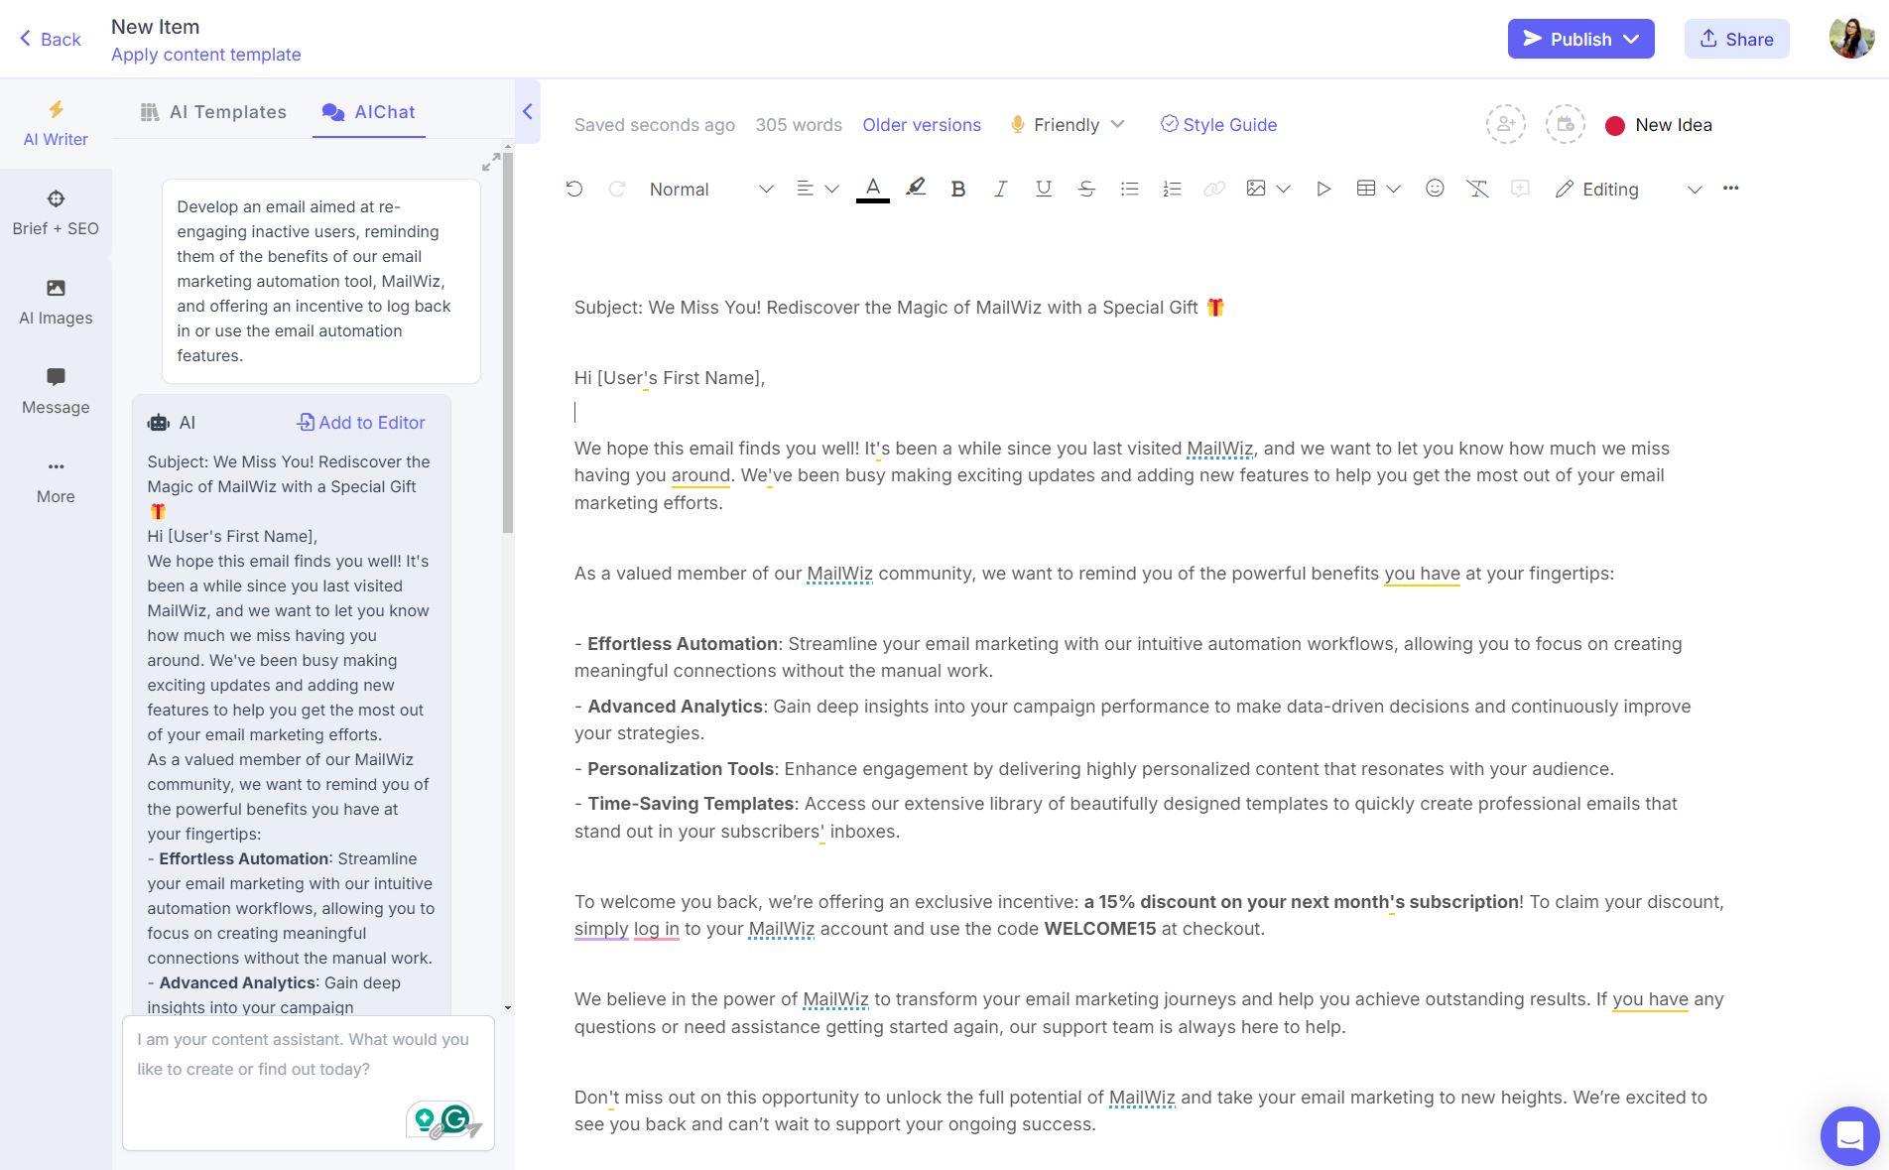Toggle underline formatting
1889x1170 pixels.
[1044, 189]
